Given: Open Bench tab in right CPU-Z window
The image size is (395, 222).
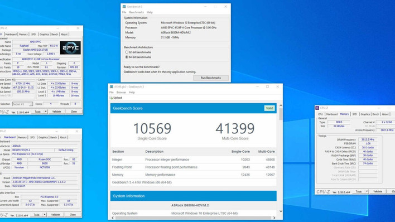Looking at the screenshot, I should 376,114.
